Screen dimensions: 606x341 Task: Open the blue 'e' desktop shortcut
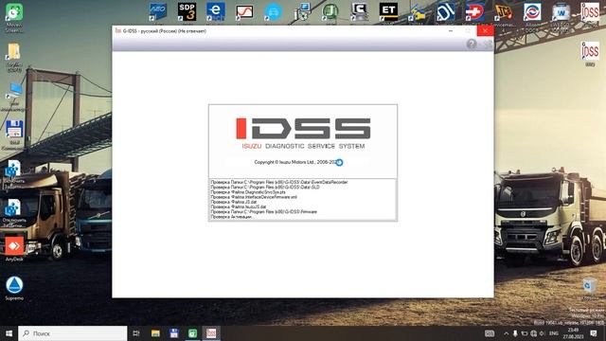pyautogui.click(x=215, y=11)
